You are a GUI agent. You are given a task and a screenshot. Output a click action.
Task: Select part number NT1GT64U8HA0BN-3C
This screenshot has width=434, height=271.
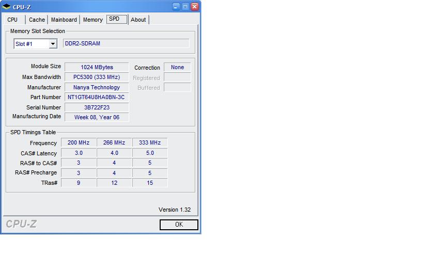(x=97, y=98)
